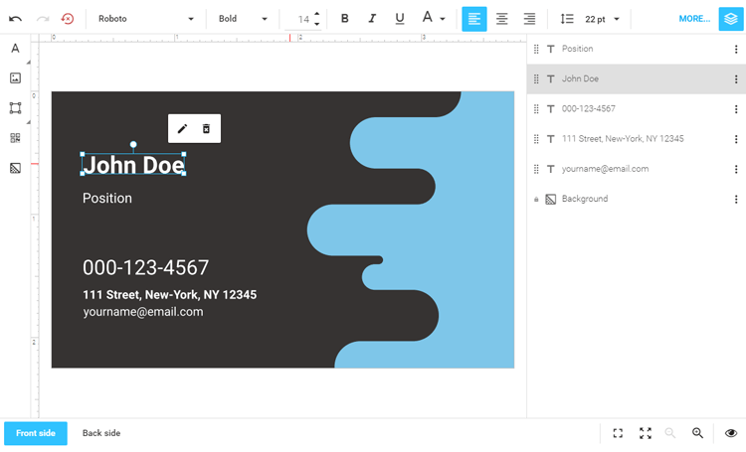The height and width of the screenshot is (452, 746).
Task: Click the pencil edit icon above John Doe
Action: [182, 129]
